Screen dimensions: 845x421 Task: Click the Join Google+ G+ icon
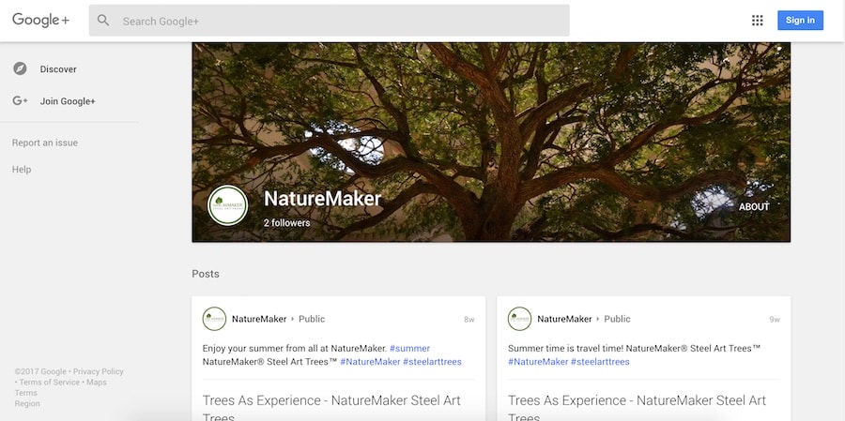click(x=20, y=101)
